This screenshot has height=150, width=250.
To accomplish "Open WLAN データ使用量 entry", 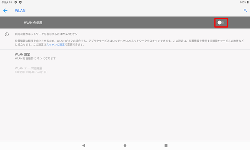I will 125,70.
